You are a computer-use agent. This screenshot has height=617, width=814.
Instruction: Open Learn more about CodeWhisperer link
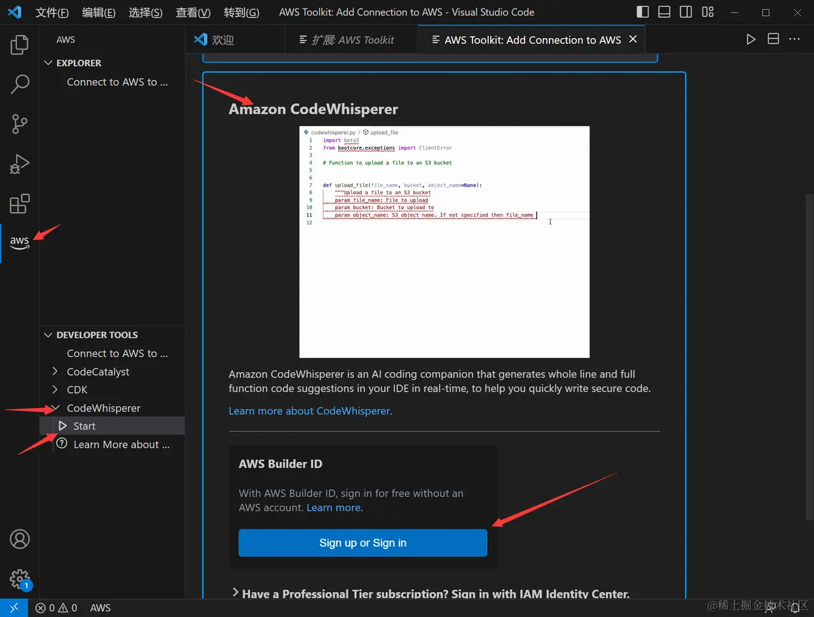(310, 411)
